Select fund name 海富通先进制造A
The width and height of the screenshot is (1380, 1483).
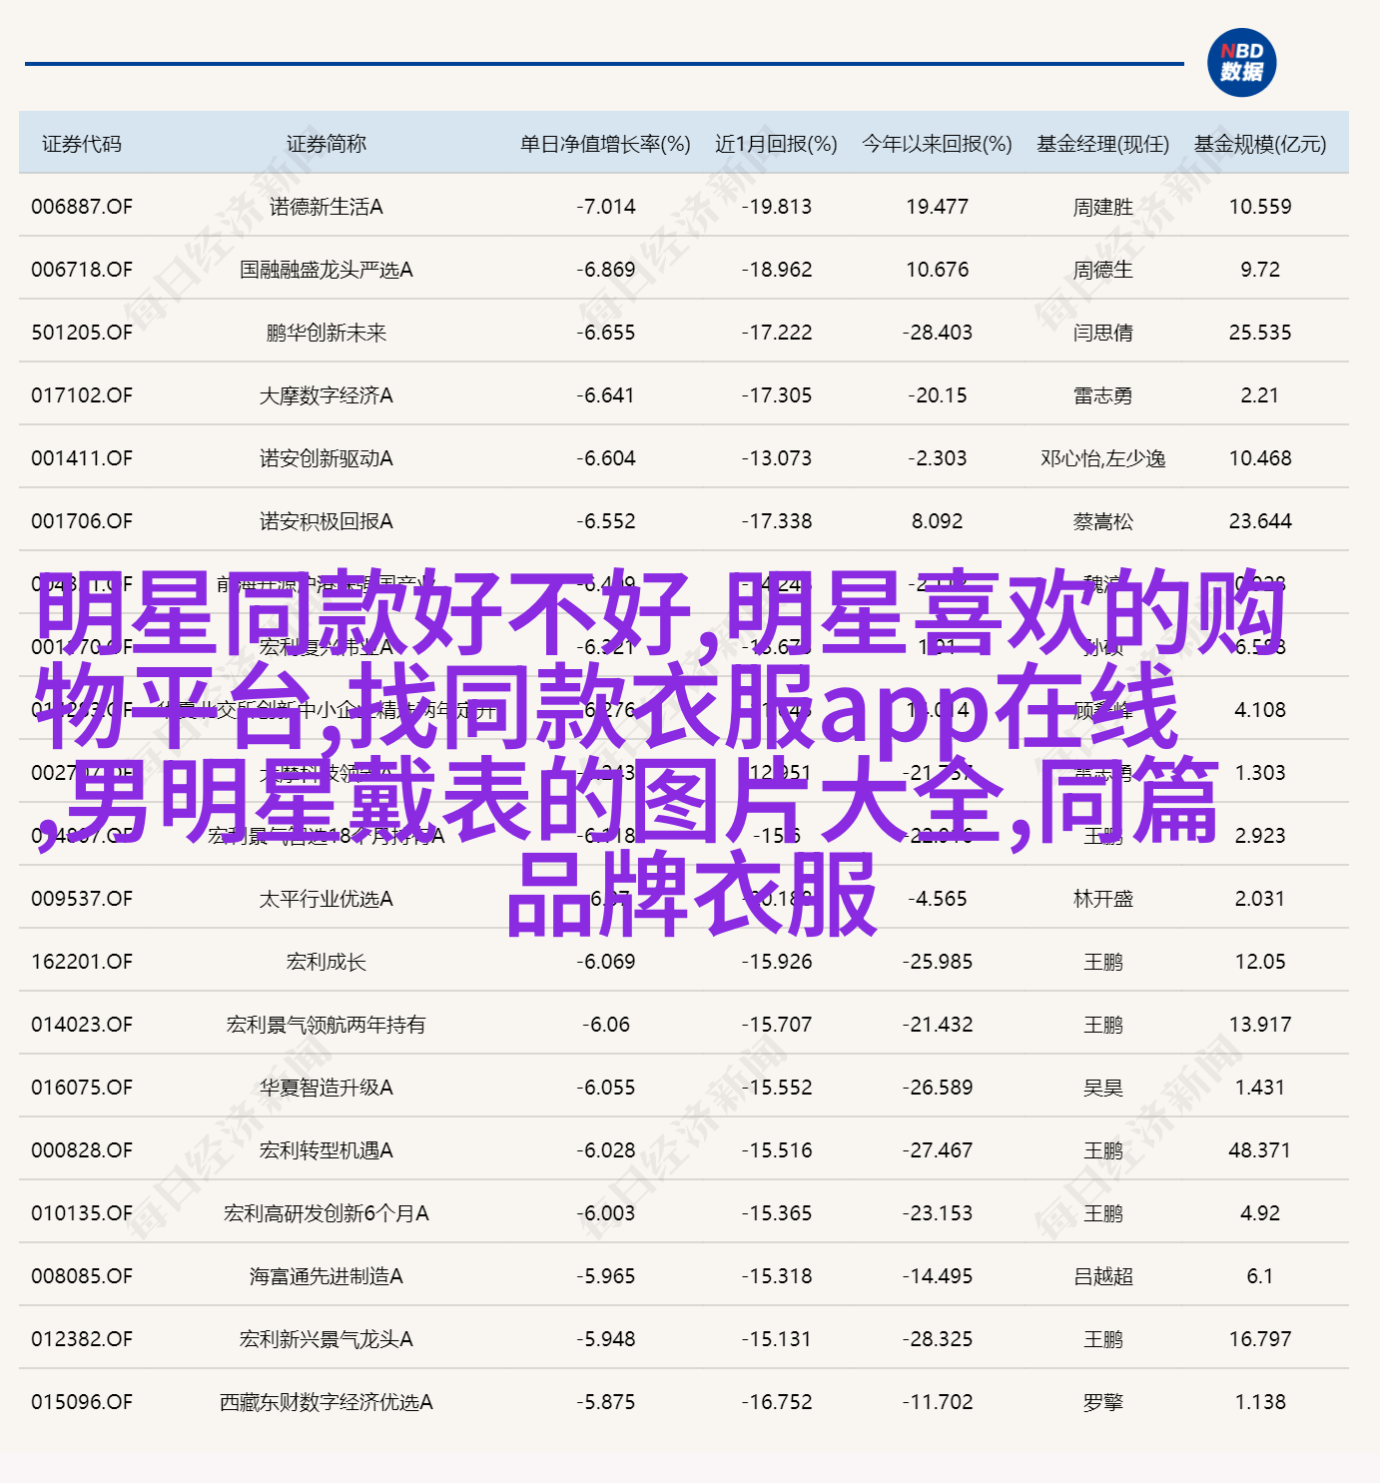click(x=327, y=1276)
